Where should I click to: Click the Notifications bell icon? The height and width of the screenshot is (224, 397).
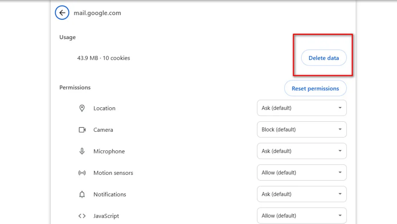click(x=82, y=195)
